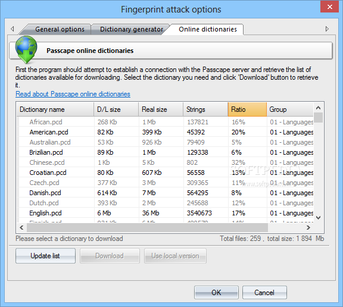The image size is (343, 307).
Task: Select the Czech.pcd dictionary row
Action: click(x=165, y=183)
